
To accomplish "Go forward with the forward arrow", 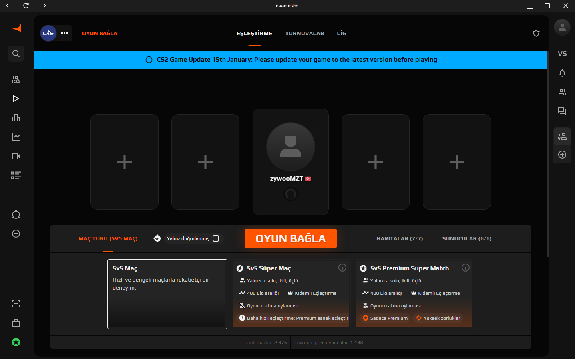I will pos(45,6).
